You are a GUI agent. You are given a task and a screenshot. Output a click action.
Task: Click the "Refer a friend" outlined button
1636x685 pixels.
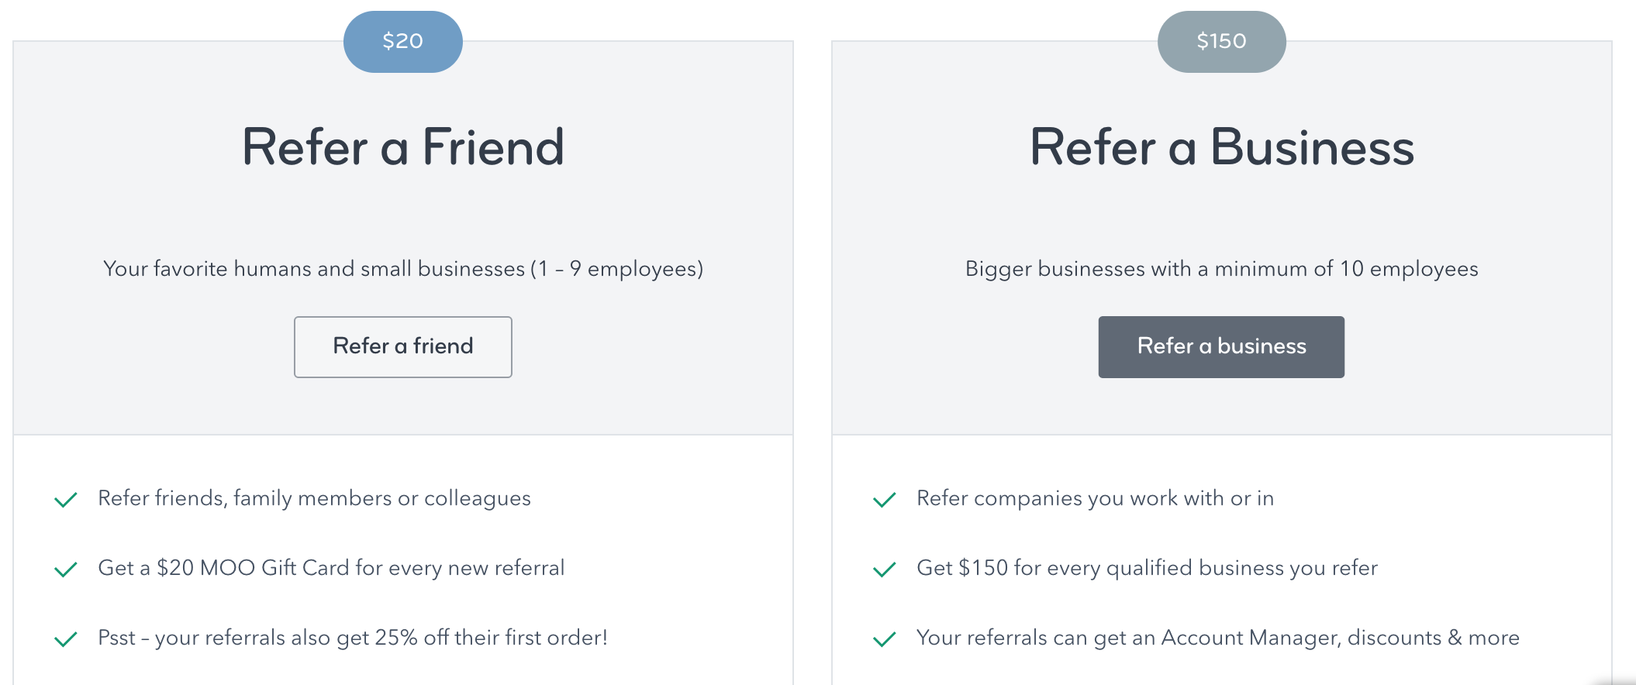pyautogui.click(x=402, y=346)
